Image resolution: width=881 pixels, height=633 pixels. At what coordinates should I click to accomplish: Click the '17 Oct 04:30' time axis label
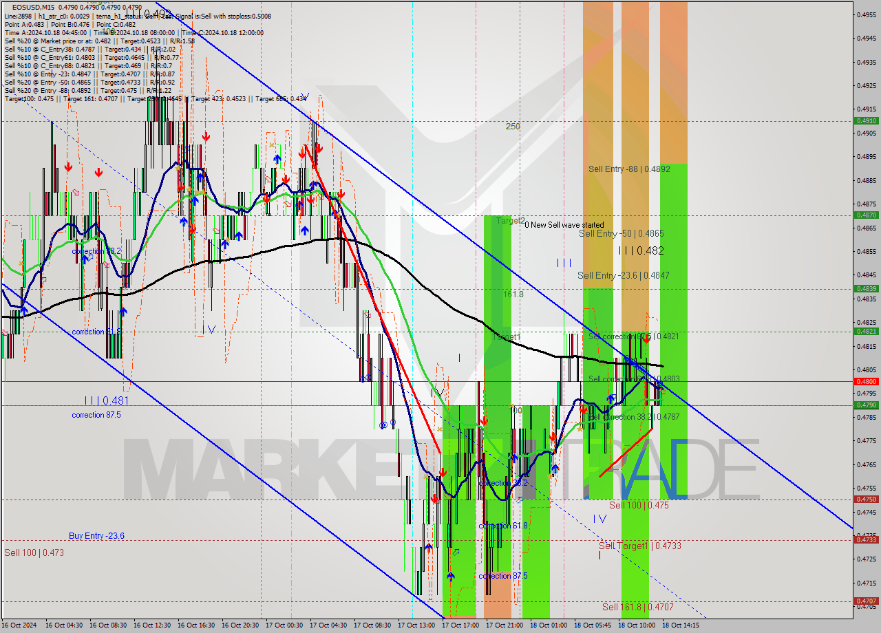point(328,625)
